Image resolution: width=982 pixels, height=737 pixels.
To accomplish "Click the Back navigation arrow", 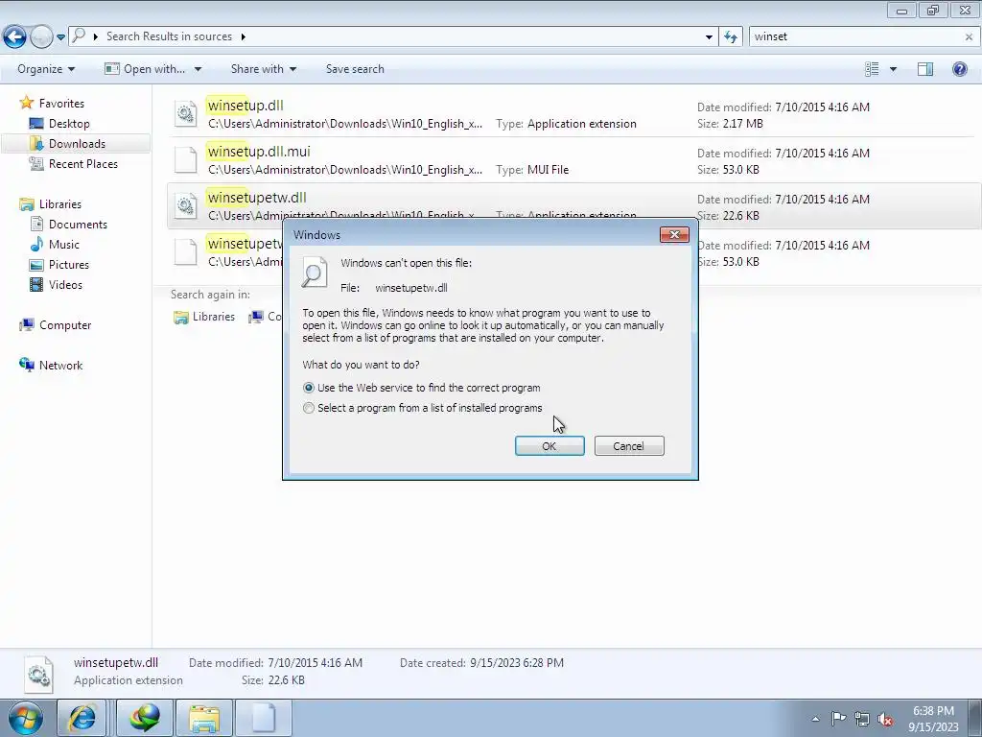I will [15, 37].
